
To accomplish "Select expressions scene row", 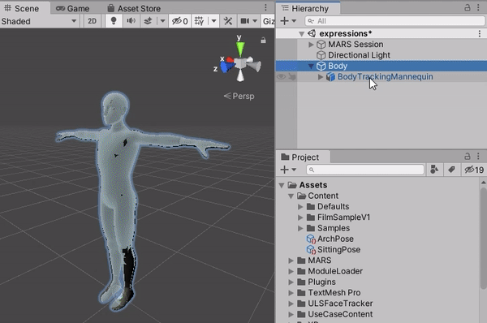I will (381, 33).
